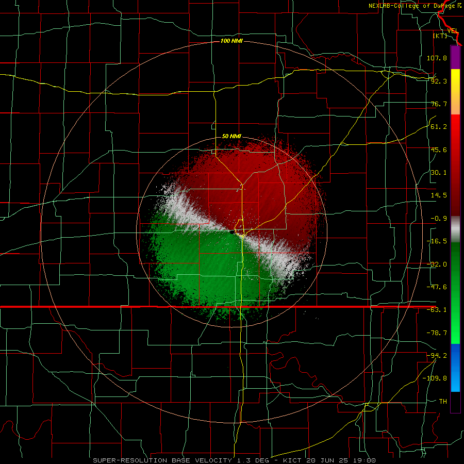Click the TH threshold label
Viewport: 464px width, 464px height.
click(443, 401)
